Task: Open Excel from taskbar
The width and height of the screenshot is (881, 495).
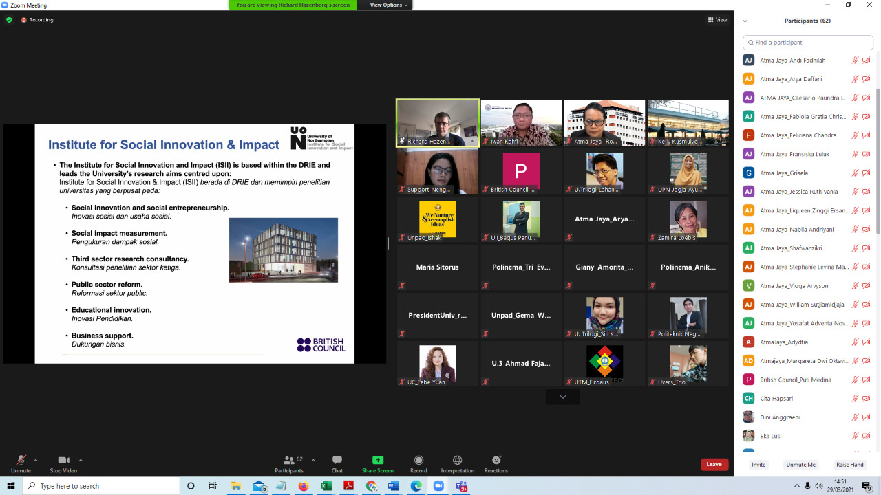Action: [326, 486]
